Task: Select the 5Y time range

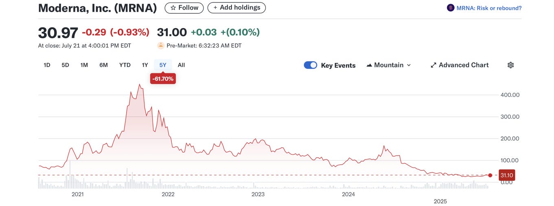Action: [163, 65]
